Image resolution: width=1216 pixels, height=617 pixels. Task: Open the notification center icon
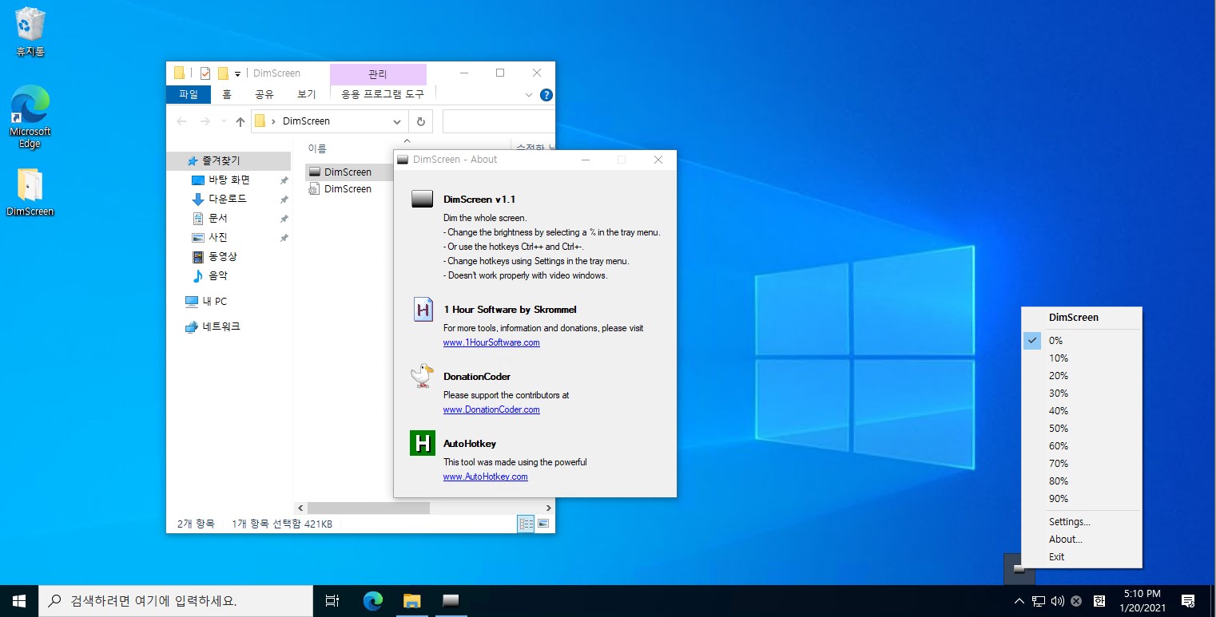(1188, 601)
